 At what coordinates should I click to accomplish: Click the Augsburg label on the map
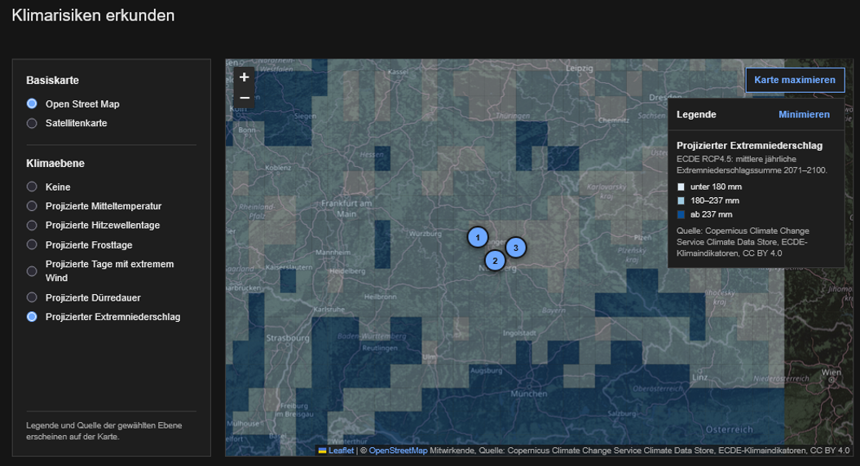tap(486, 371)
